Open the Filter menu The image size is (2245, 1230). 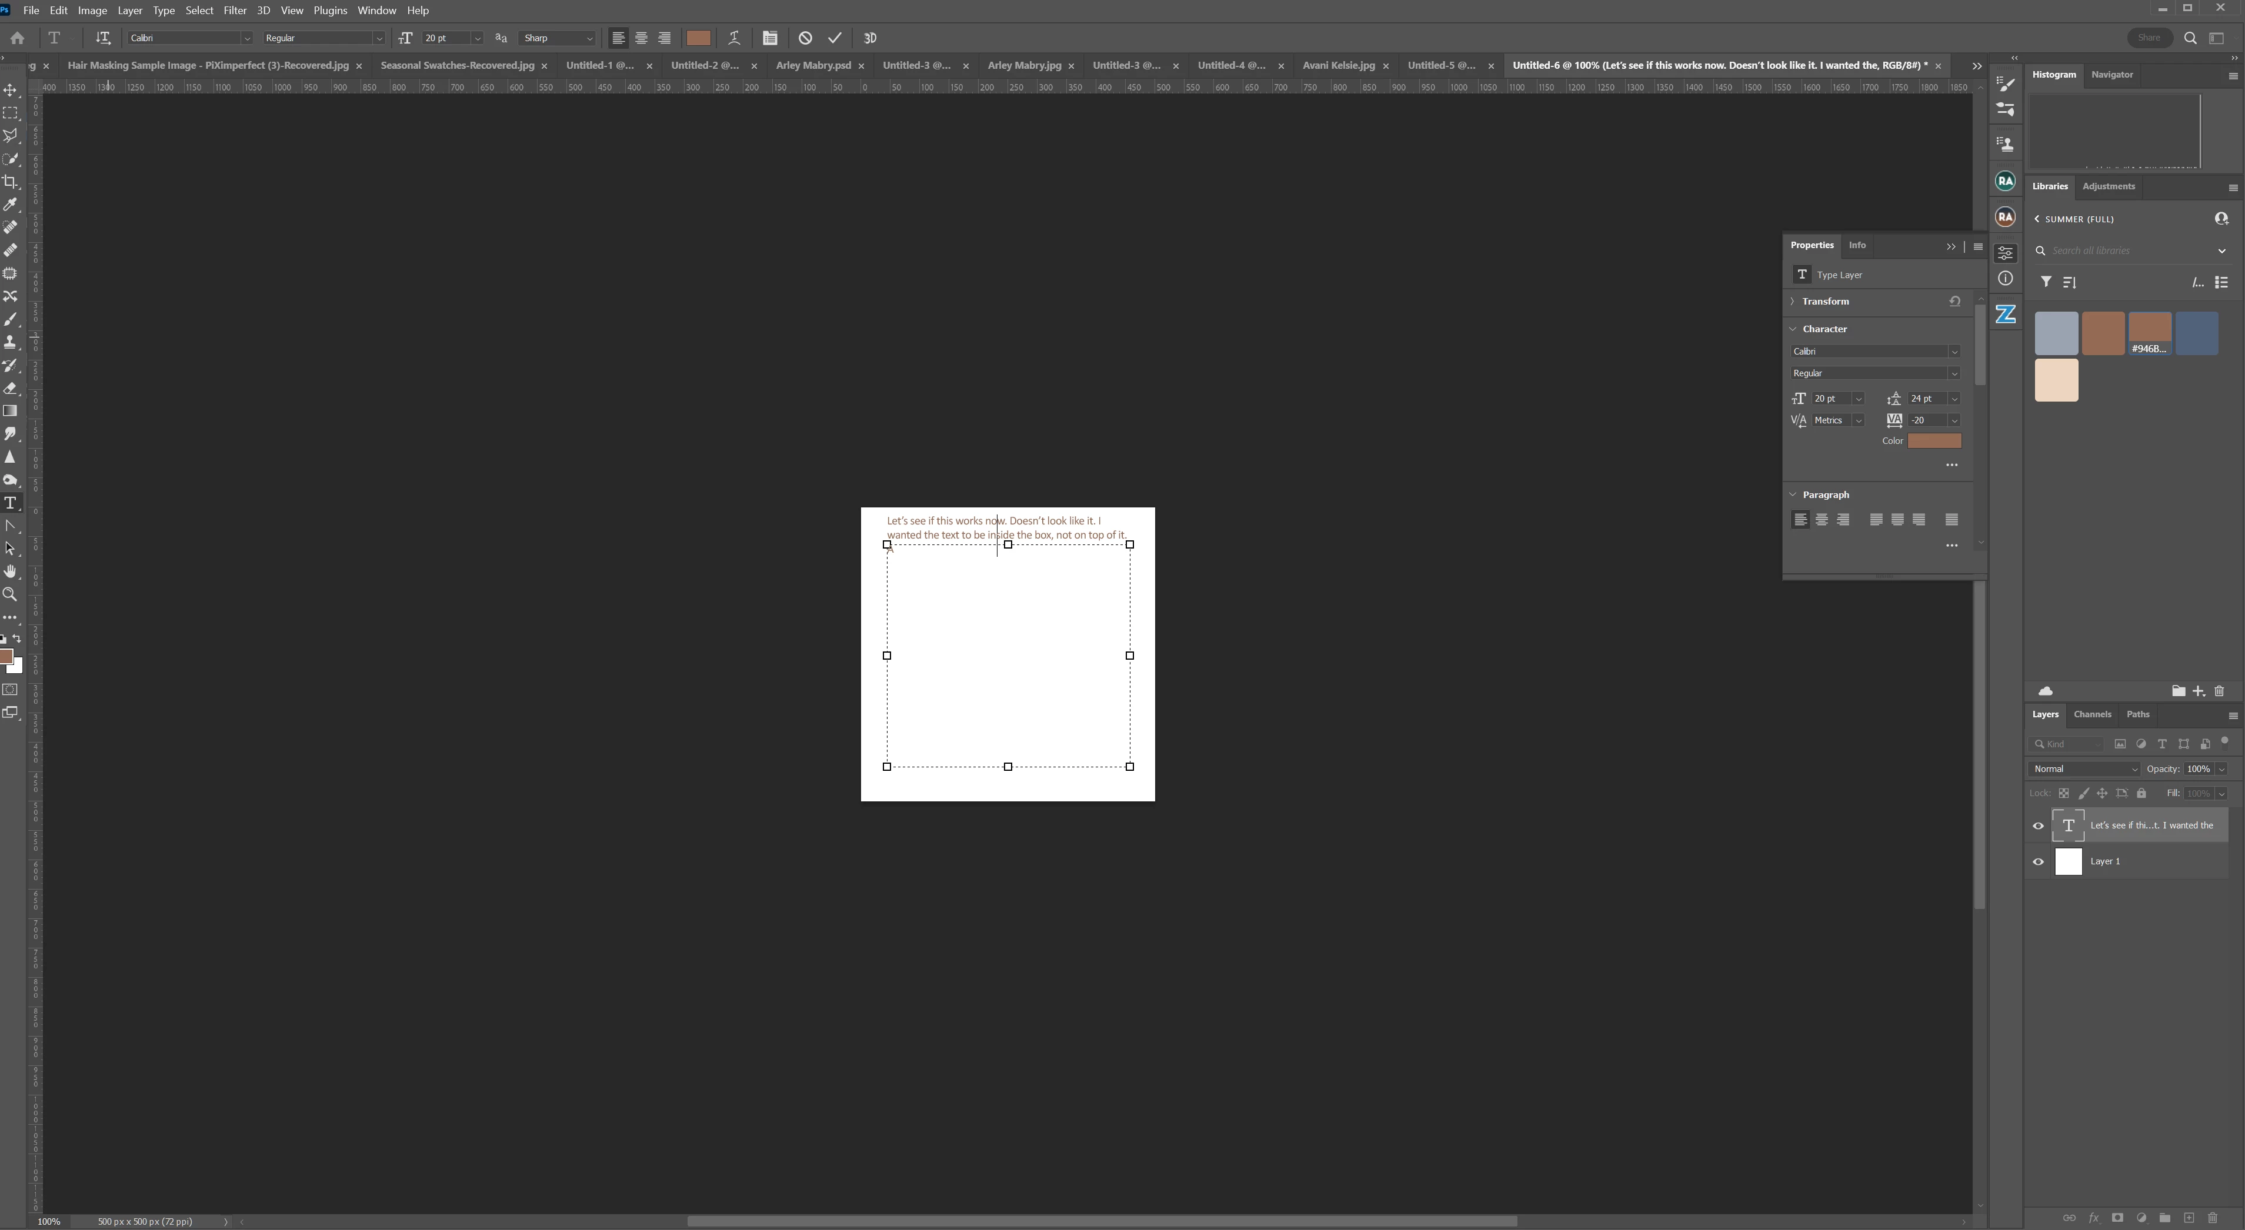tap(235, 11)
